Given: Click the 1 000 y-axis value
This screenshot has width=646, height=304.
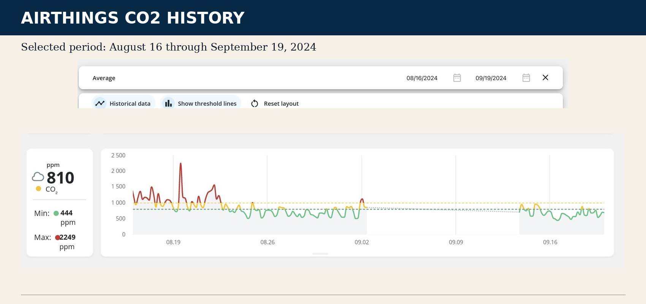Looking at the screenshot, I should pyautogui.click(x=118, y=203).
